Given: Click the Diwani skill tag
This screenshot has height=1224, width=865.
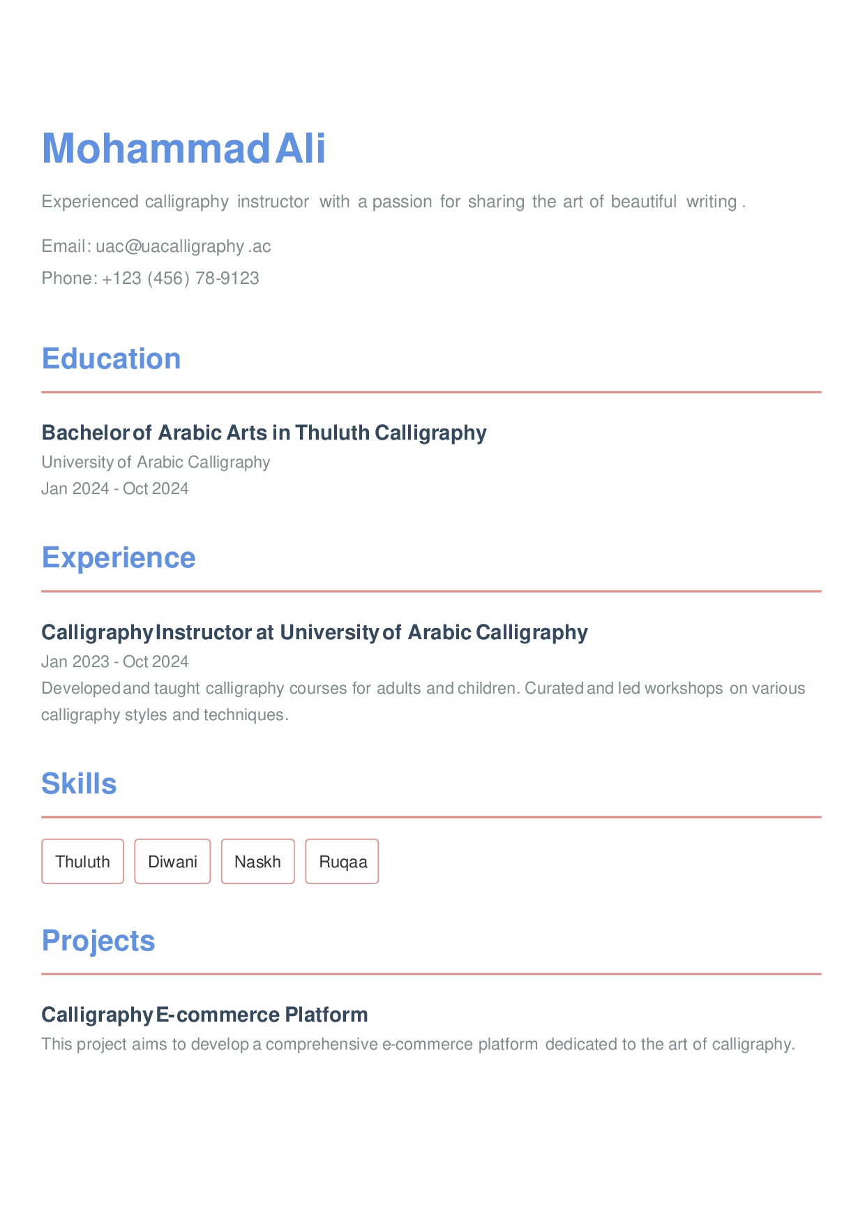Looking at the screenshot, I should click(x=172, y=862).
